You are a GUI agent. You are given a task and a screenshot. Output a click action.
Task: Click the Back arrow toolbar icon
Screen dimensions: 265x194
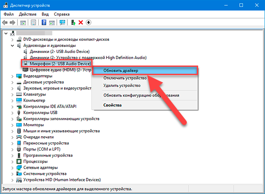5,23
